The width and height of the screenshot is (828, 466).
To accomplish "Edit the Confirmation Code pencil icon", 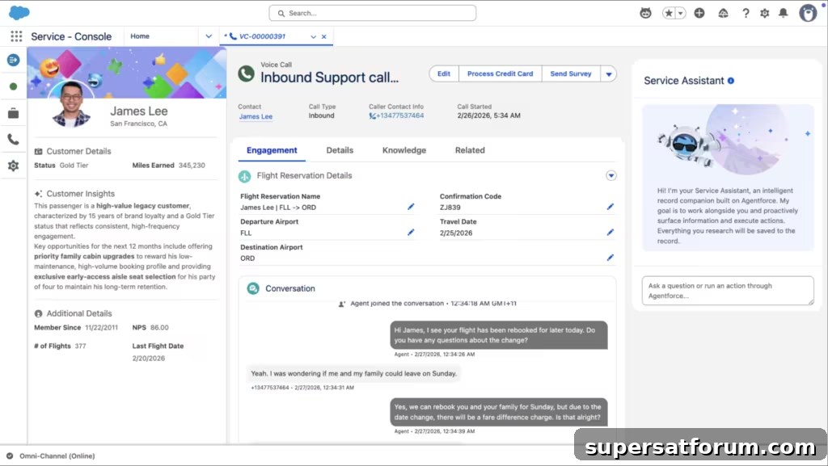I will point(610,207).
